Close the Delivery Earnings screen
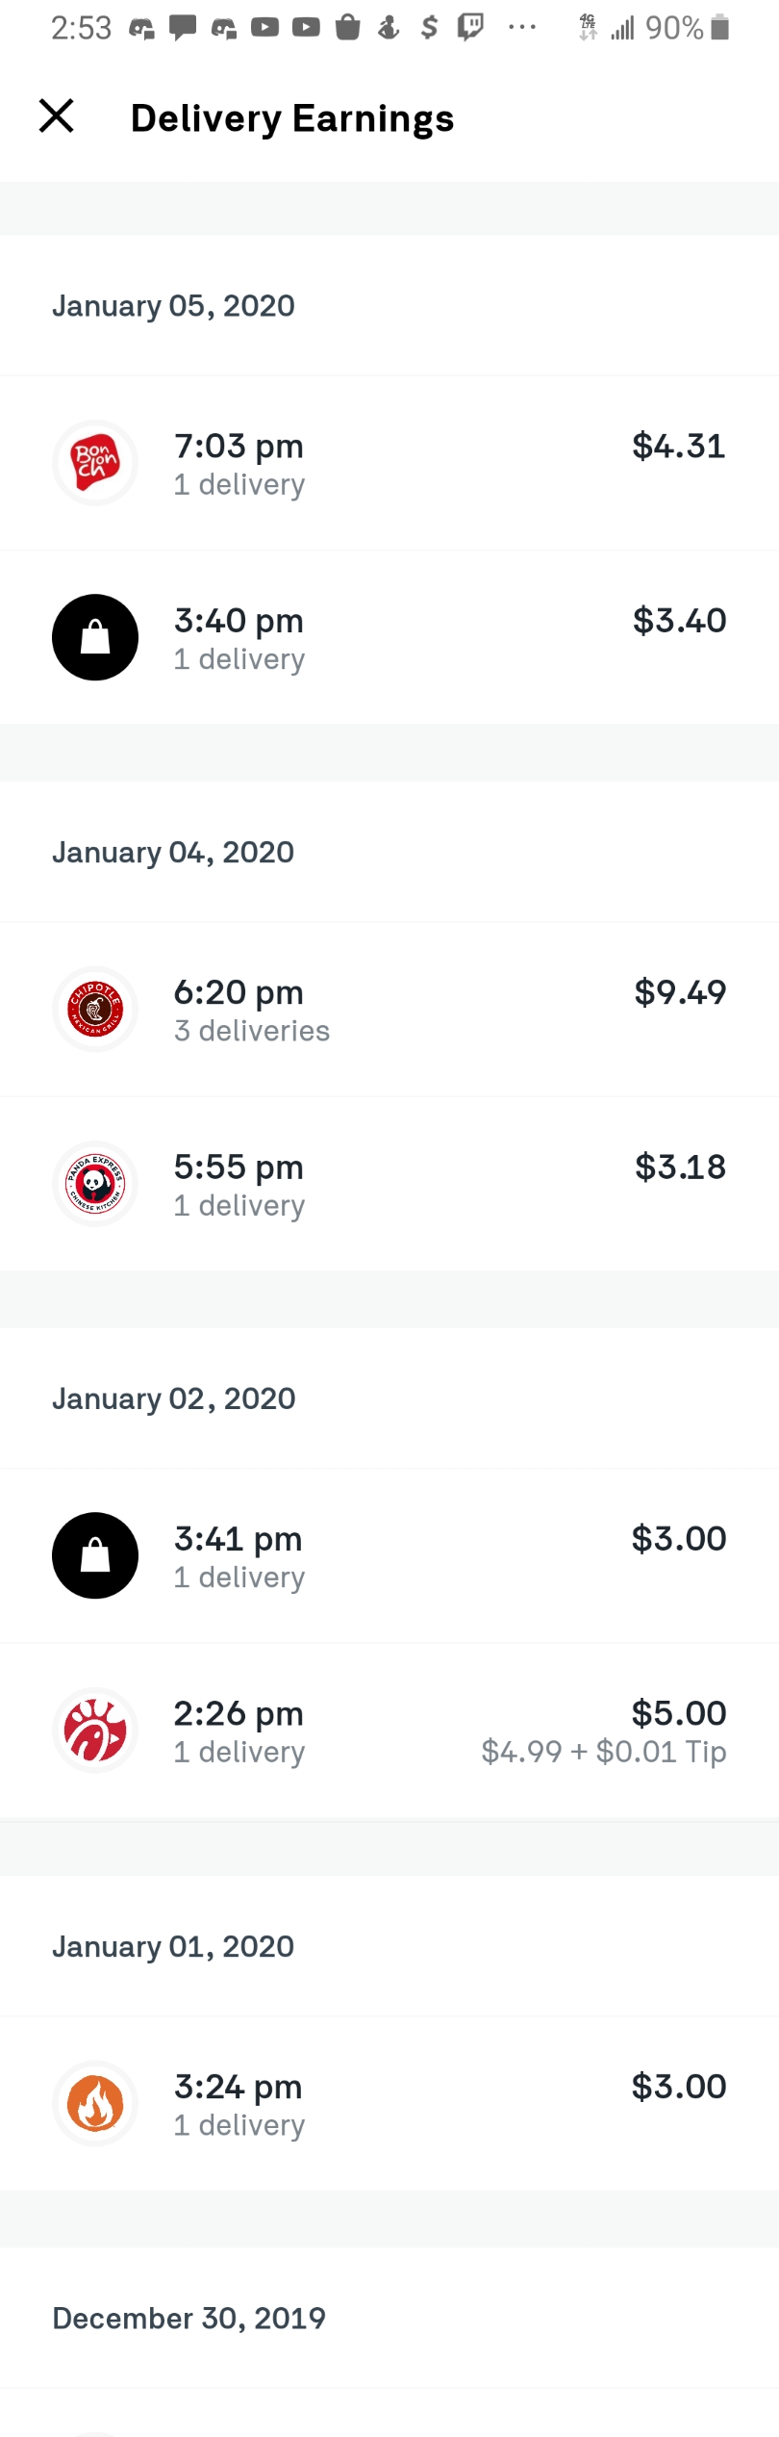 56,116
